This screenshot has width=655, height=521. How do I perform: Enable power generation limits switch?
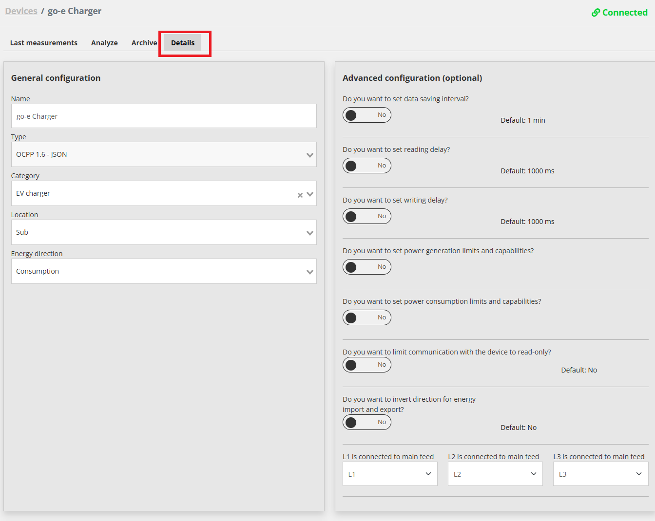click(367, 267)
